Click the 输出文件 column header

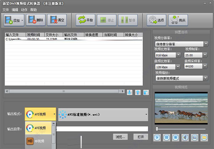click(x=74, y=35)
